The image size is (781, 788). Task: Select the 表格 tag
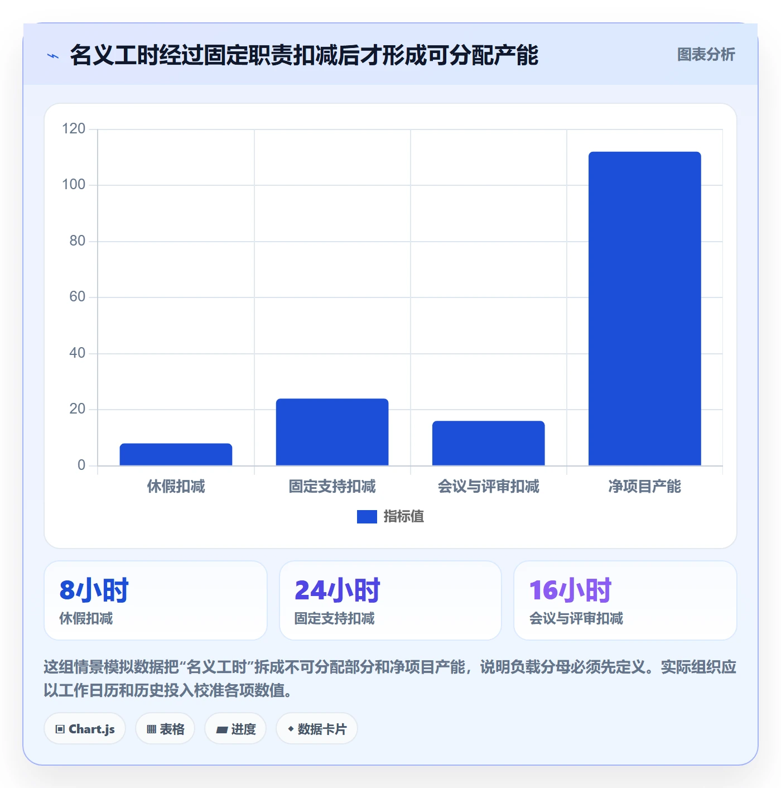165,728
